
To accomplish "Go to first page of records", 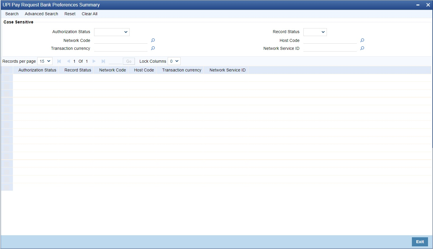I will [59, 61].
